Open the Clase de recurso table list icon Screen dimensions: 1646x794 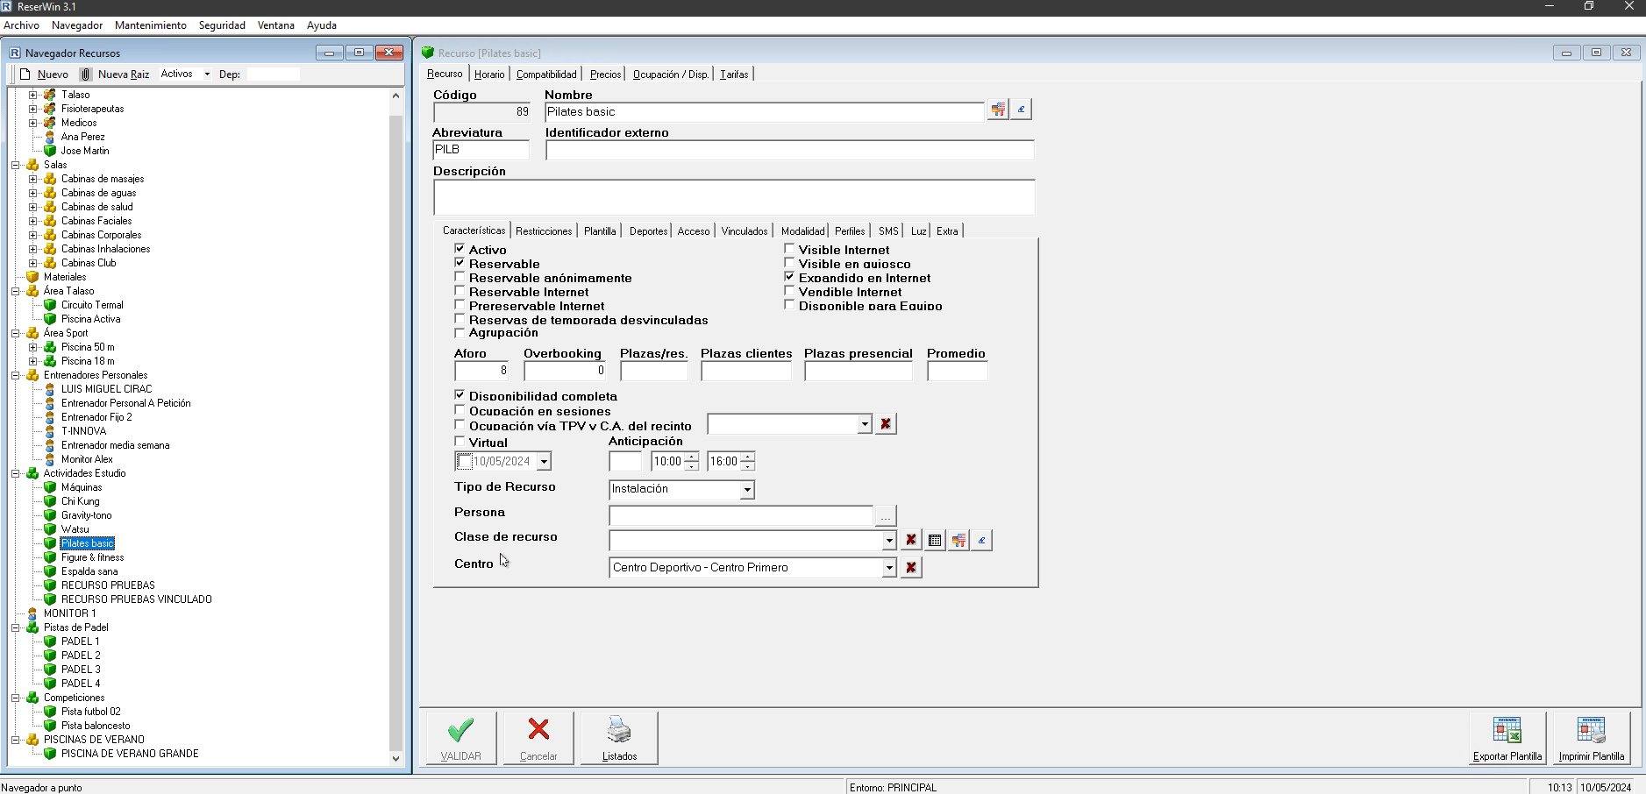pos(935,540)
